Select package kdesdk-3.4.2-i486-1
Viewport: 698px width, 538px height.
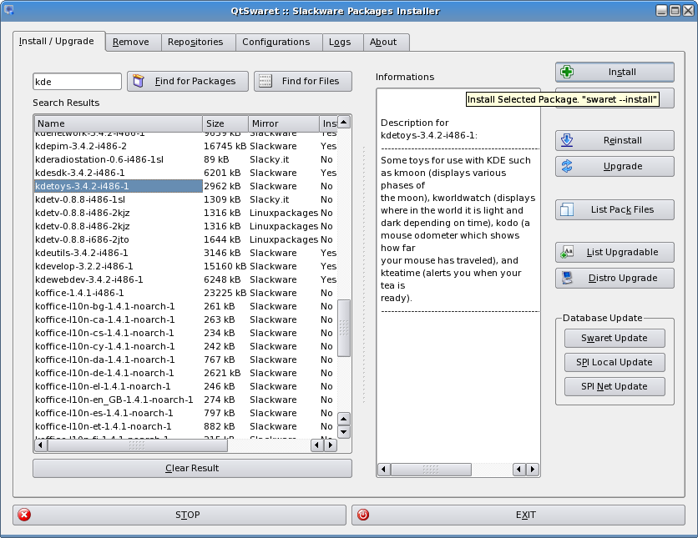[79, 173]
